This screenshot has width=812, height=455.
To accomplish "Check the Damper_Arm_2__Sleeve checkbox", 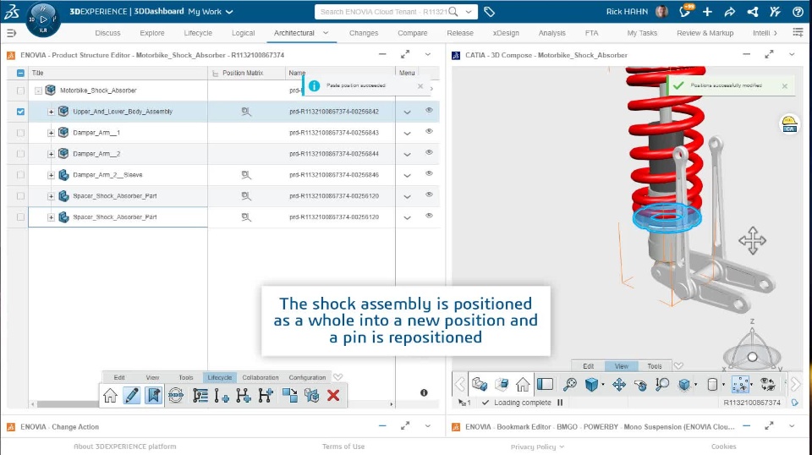I will (20, 175).
